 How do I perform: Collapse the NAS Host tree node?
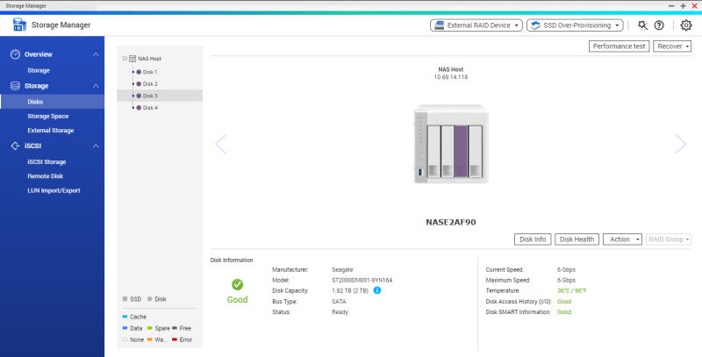pyautogui.click(x=125, y=59)
